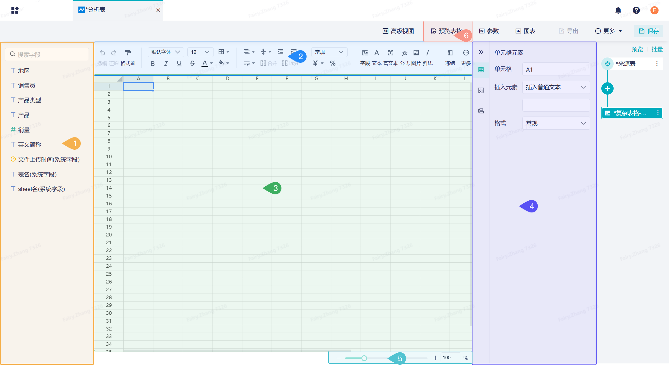Toggle bold formatting
This screenshot has width=669, height=365.
pyautogui.click(x=153, y=63)
